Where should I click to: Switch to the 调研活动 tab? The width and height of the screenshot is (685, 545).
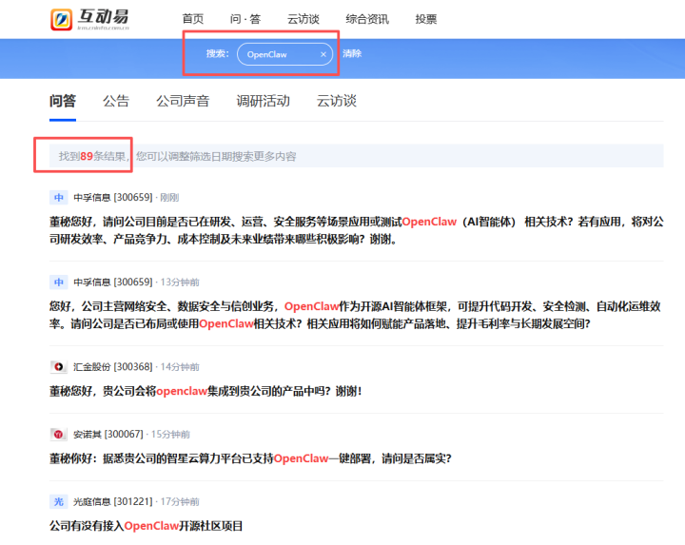[x=263, y=101]
